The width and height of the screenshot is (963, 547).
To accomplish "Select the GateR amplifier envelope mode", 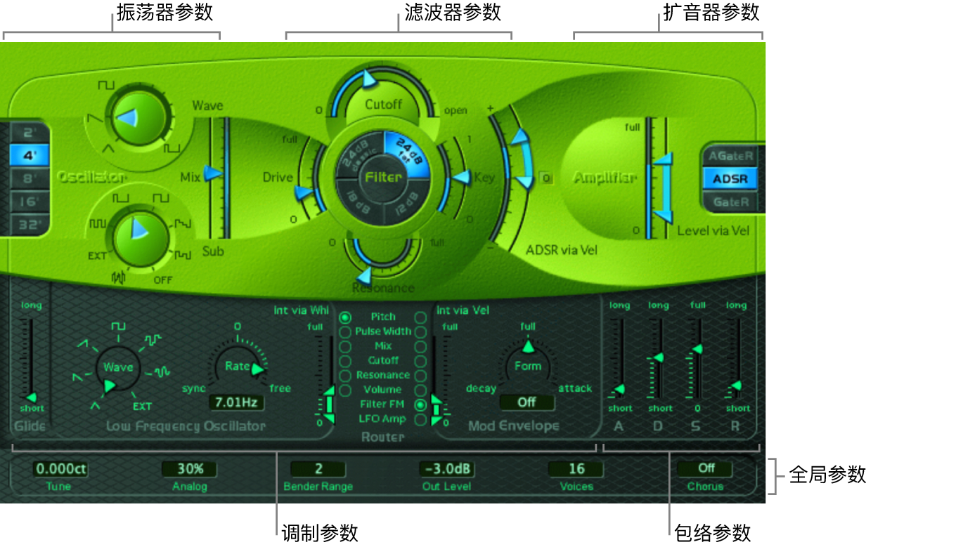I will (x=730, y=202).
